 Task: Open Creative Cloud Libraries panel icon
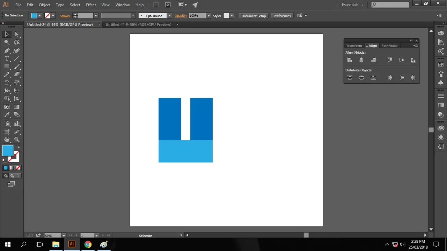(x=441, y=128)
